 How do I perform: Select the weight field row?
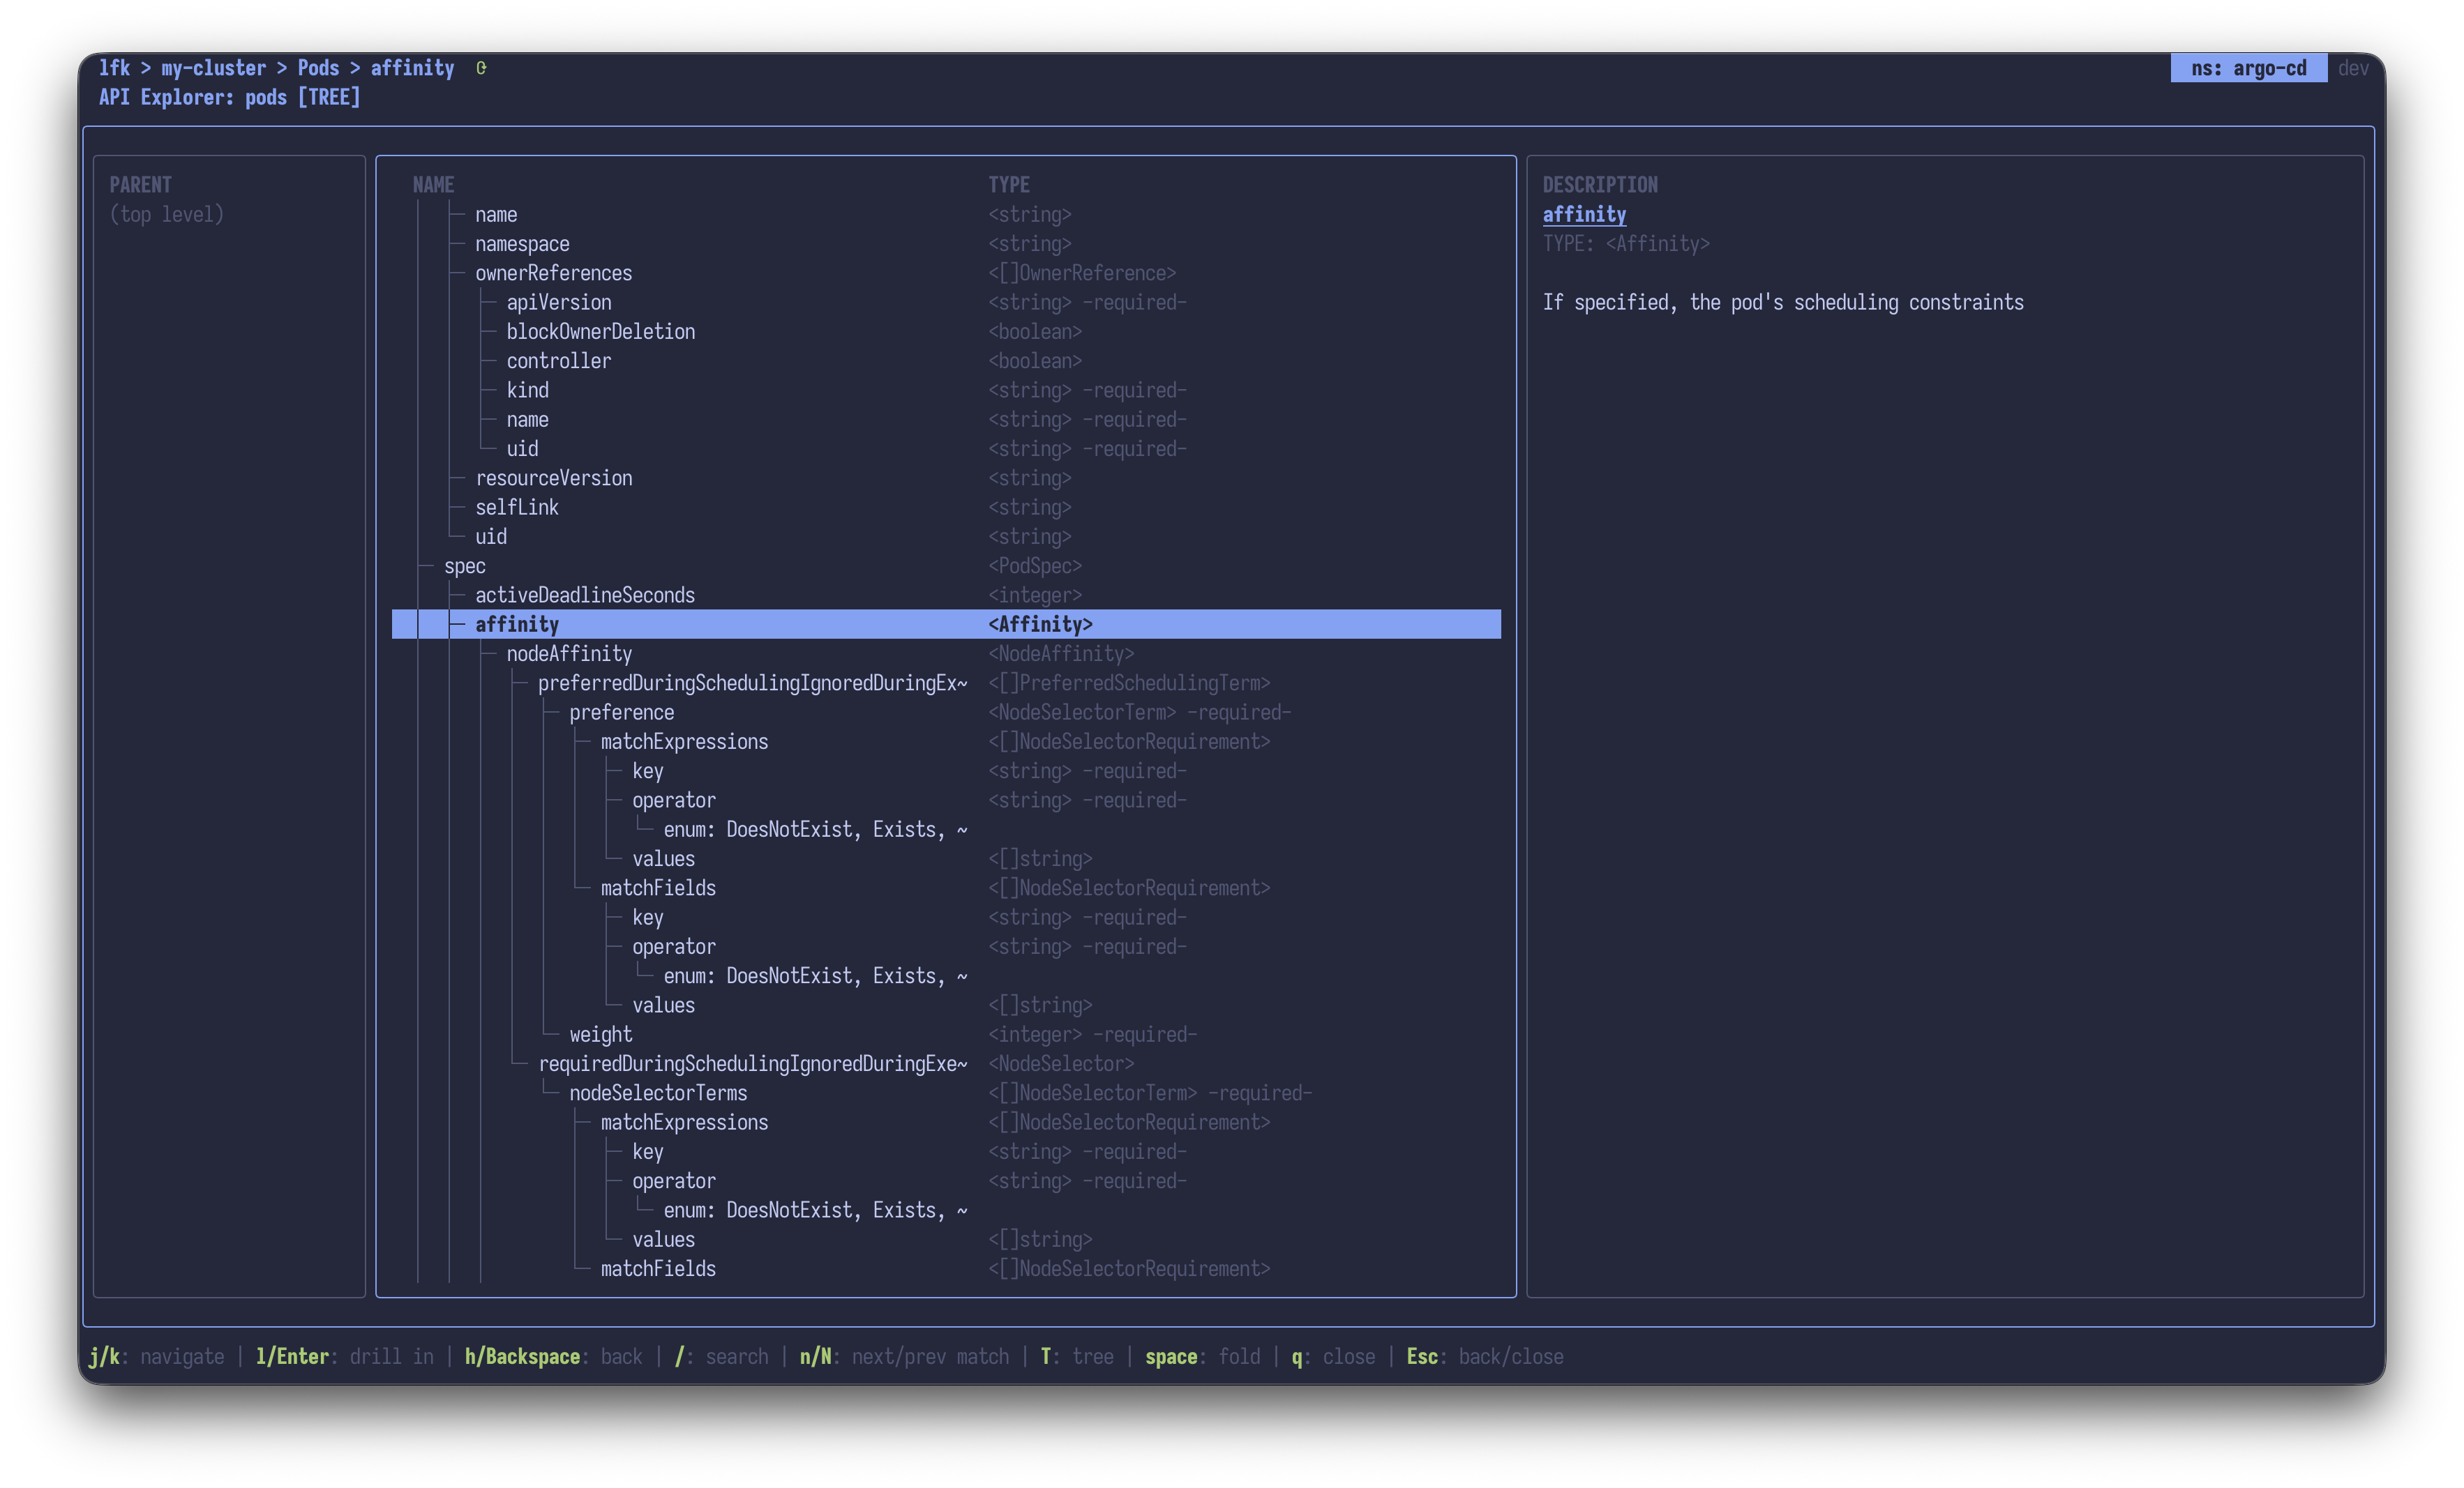(600, 1034)
